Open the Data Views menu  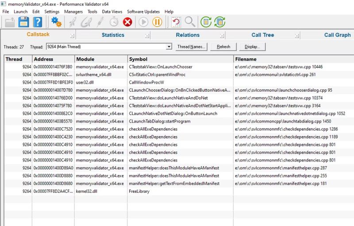pyautogui.click(x=112, y=12)
